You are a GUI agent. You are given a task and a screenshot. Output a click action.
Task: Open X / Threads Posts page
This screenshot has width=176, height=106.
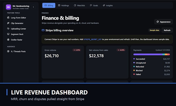click(21, 51)
